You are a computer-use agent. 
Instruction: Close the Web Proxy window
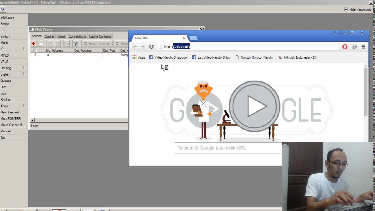point(201,29)
